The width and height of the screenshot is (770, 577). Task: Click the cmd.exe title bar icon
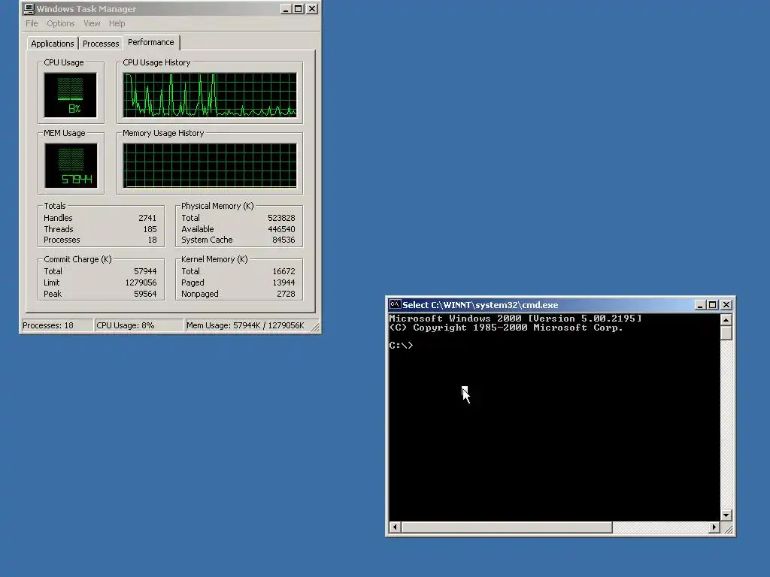point(395,305)
